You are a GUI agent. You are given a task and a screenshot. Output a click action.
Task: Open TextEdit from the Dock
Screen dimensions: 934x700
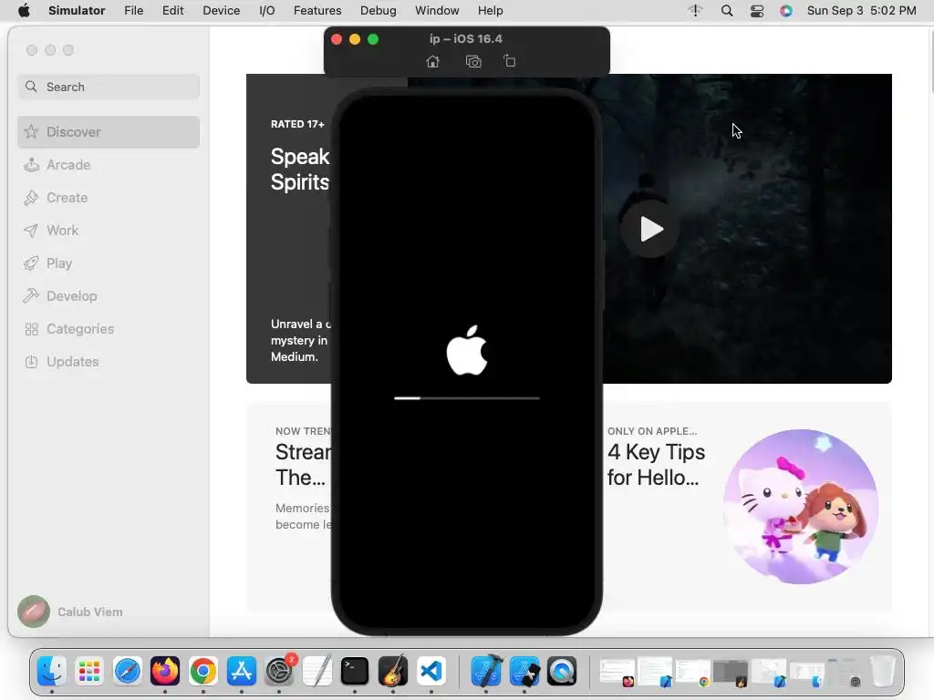click(317, 672)
